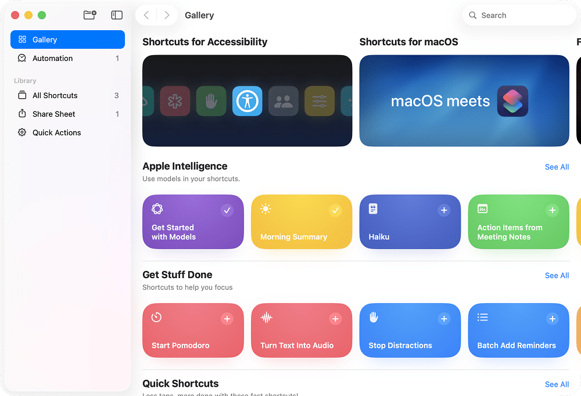See All next to Get Stuff Done
This screenshot has width=581, height=396.
(x=557, y=275)
